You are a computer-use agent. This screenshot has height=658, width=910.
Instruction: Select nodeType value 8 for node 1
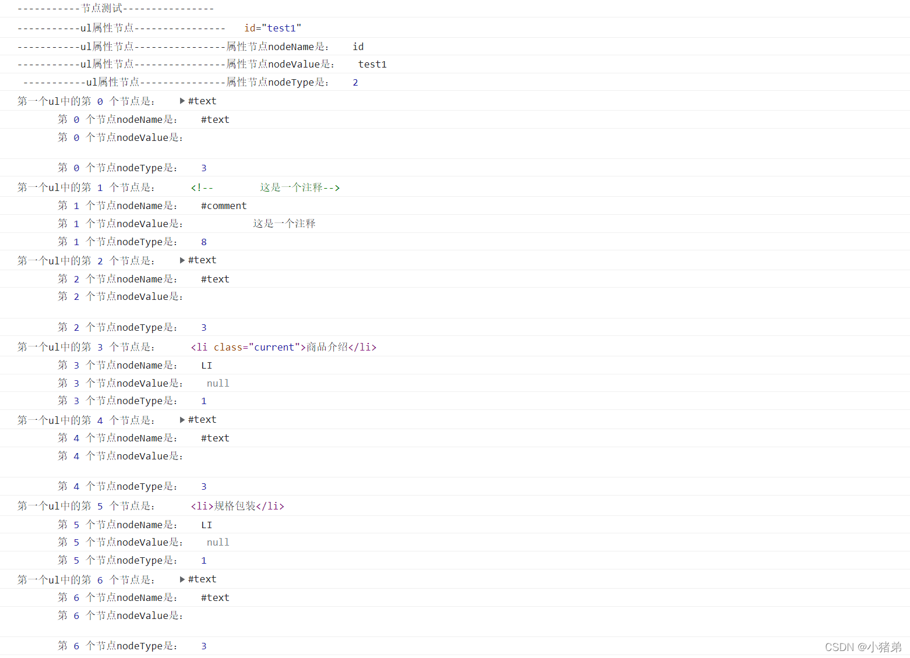click(x=204, y=242)
